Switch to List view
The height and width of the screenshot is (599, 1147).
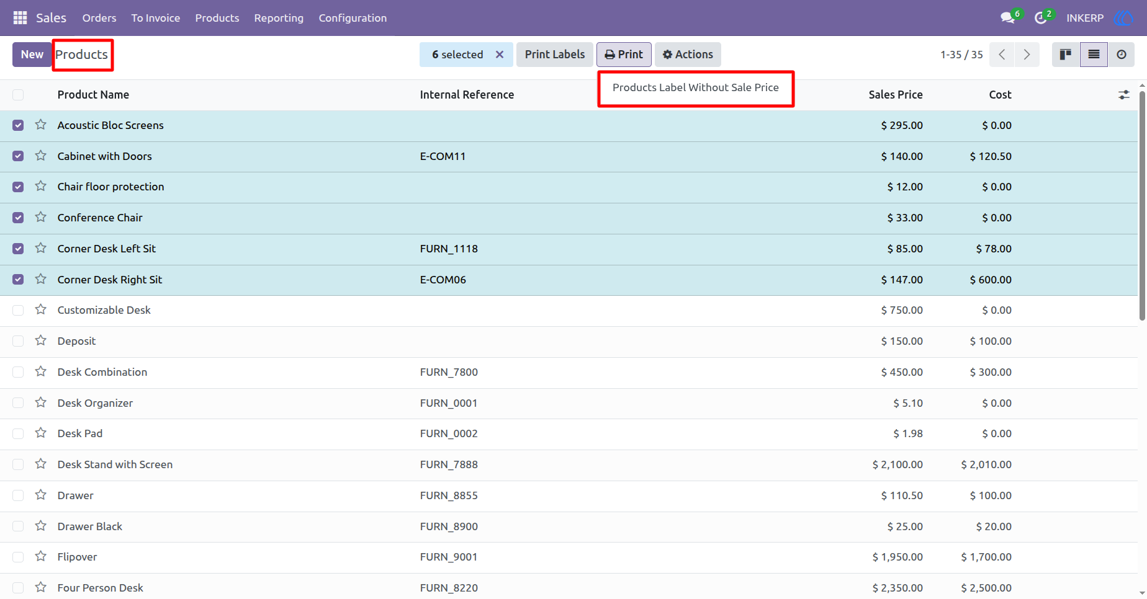click(1094, 55)
